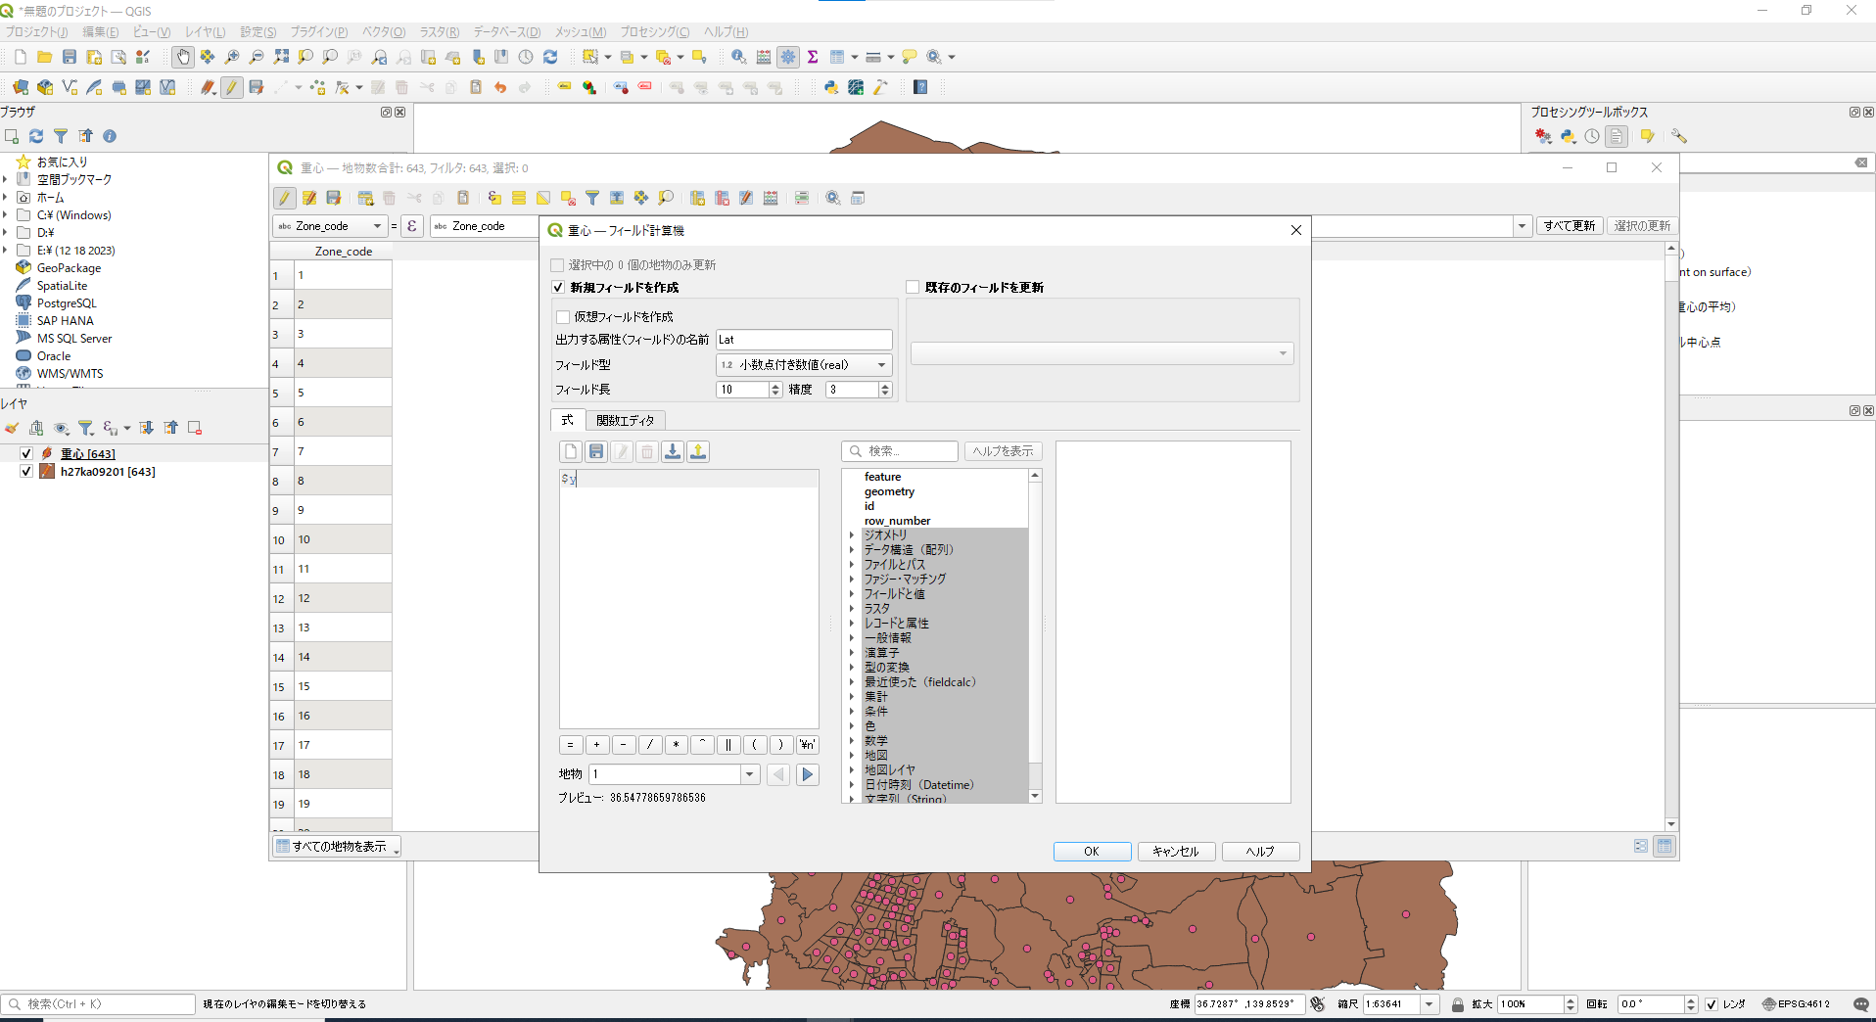
Task: Expand the ジオメトリ function group
Action: (852, 535)
